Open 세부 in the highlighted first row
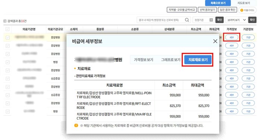261x140 pixels. [232, 38]
